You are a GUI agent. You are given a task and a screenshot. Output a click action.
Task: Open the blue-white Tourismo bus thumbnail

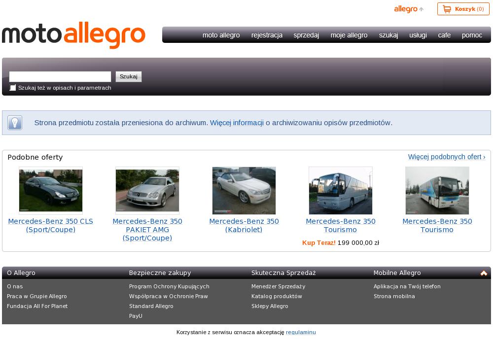(x=437, y=191)
